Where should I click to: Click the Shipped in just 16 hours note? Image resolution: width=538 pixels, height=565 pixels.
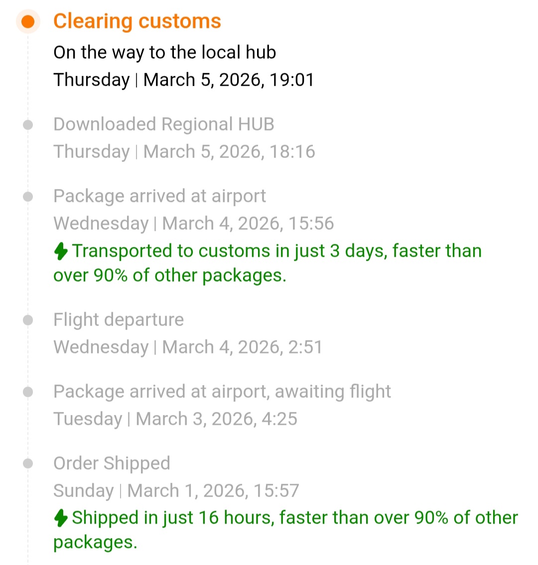(294, 519)
